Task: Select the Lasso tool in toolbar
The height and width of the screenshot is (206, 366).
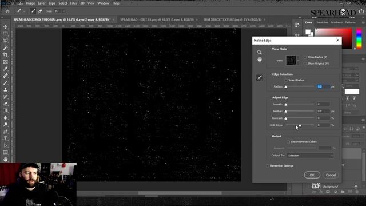Action: click(x=5, y=41)
